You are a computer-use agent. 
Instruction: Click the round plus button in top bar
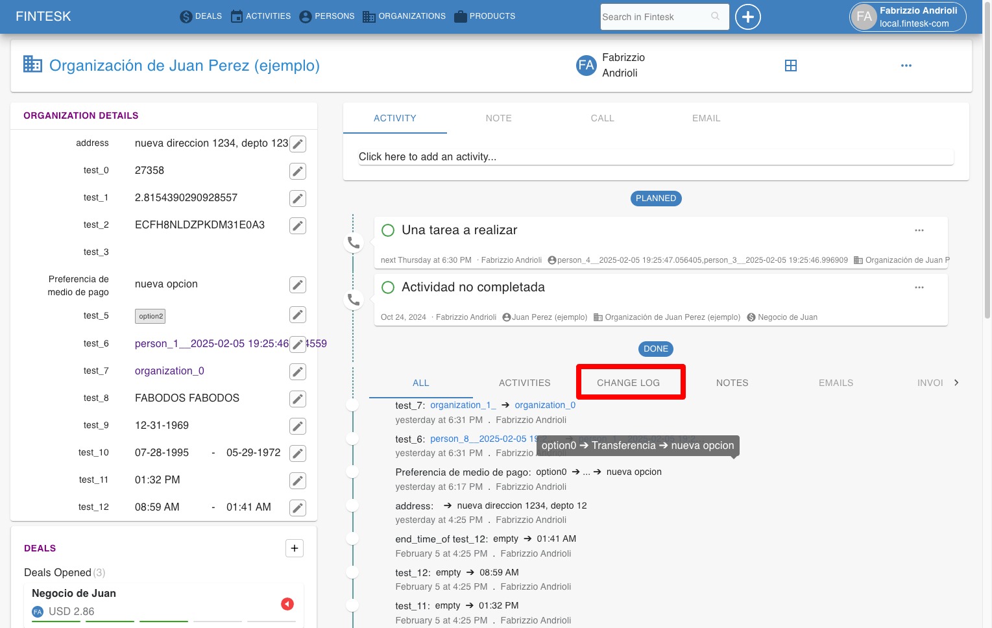747,17
